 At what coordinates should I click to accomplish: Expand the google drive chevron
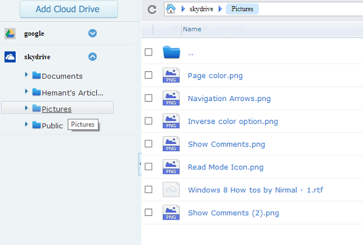pyautogui.click(x=93, y=33)
